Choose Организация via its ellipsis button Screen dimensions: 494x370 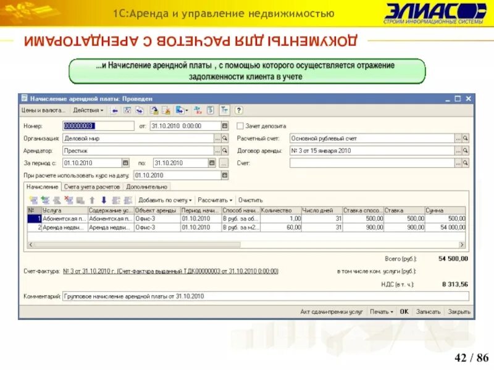pos(218,138)
